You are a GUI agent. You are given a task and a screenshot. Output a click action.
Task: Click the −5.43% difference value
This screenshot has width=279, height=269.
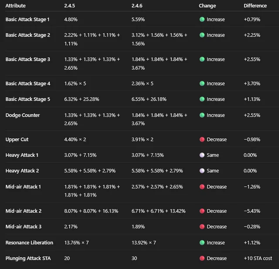click(252, 211)
